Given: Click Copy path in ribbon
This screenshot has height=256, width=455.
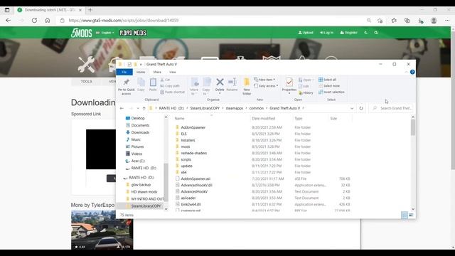Looking at the screenshot, I should tap(170, 86).
